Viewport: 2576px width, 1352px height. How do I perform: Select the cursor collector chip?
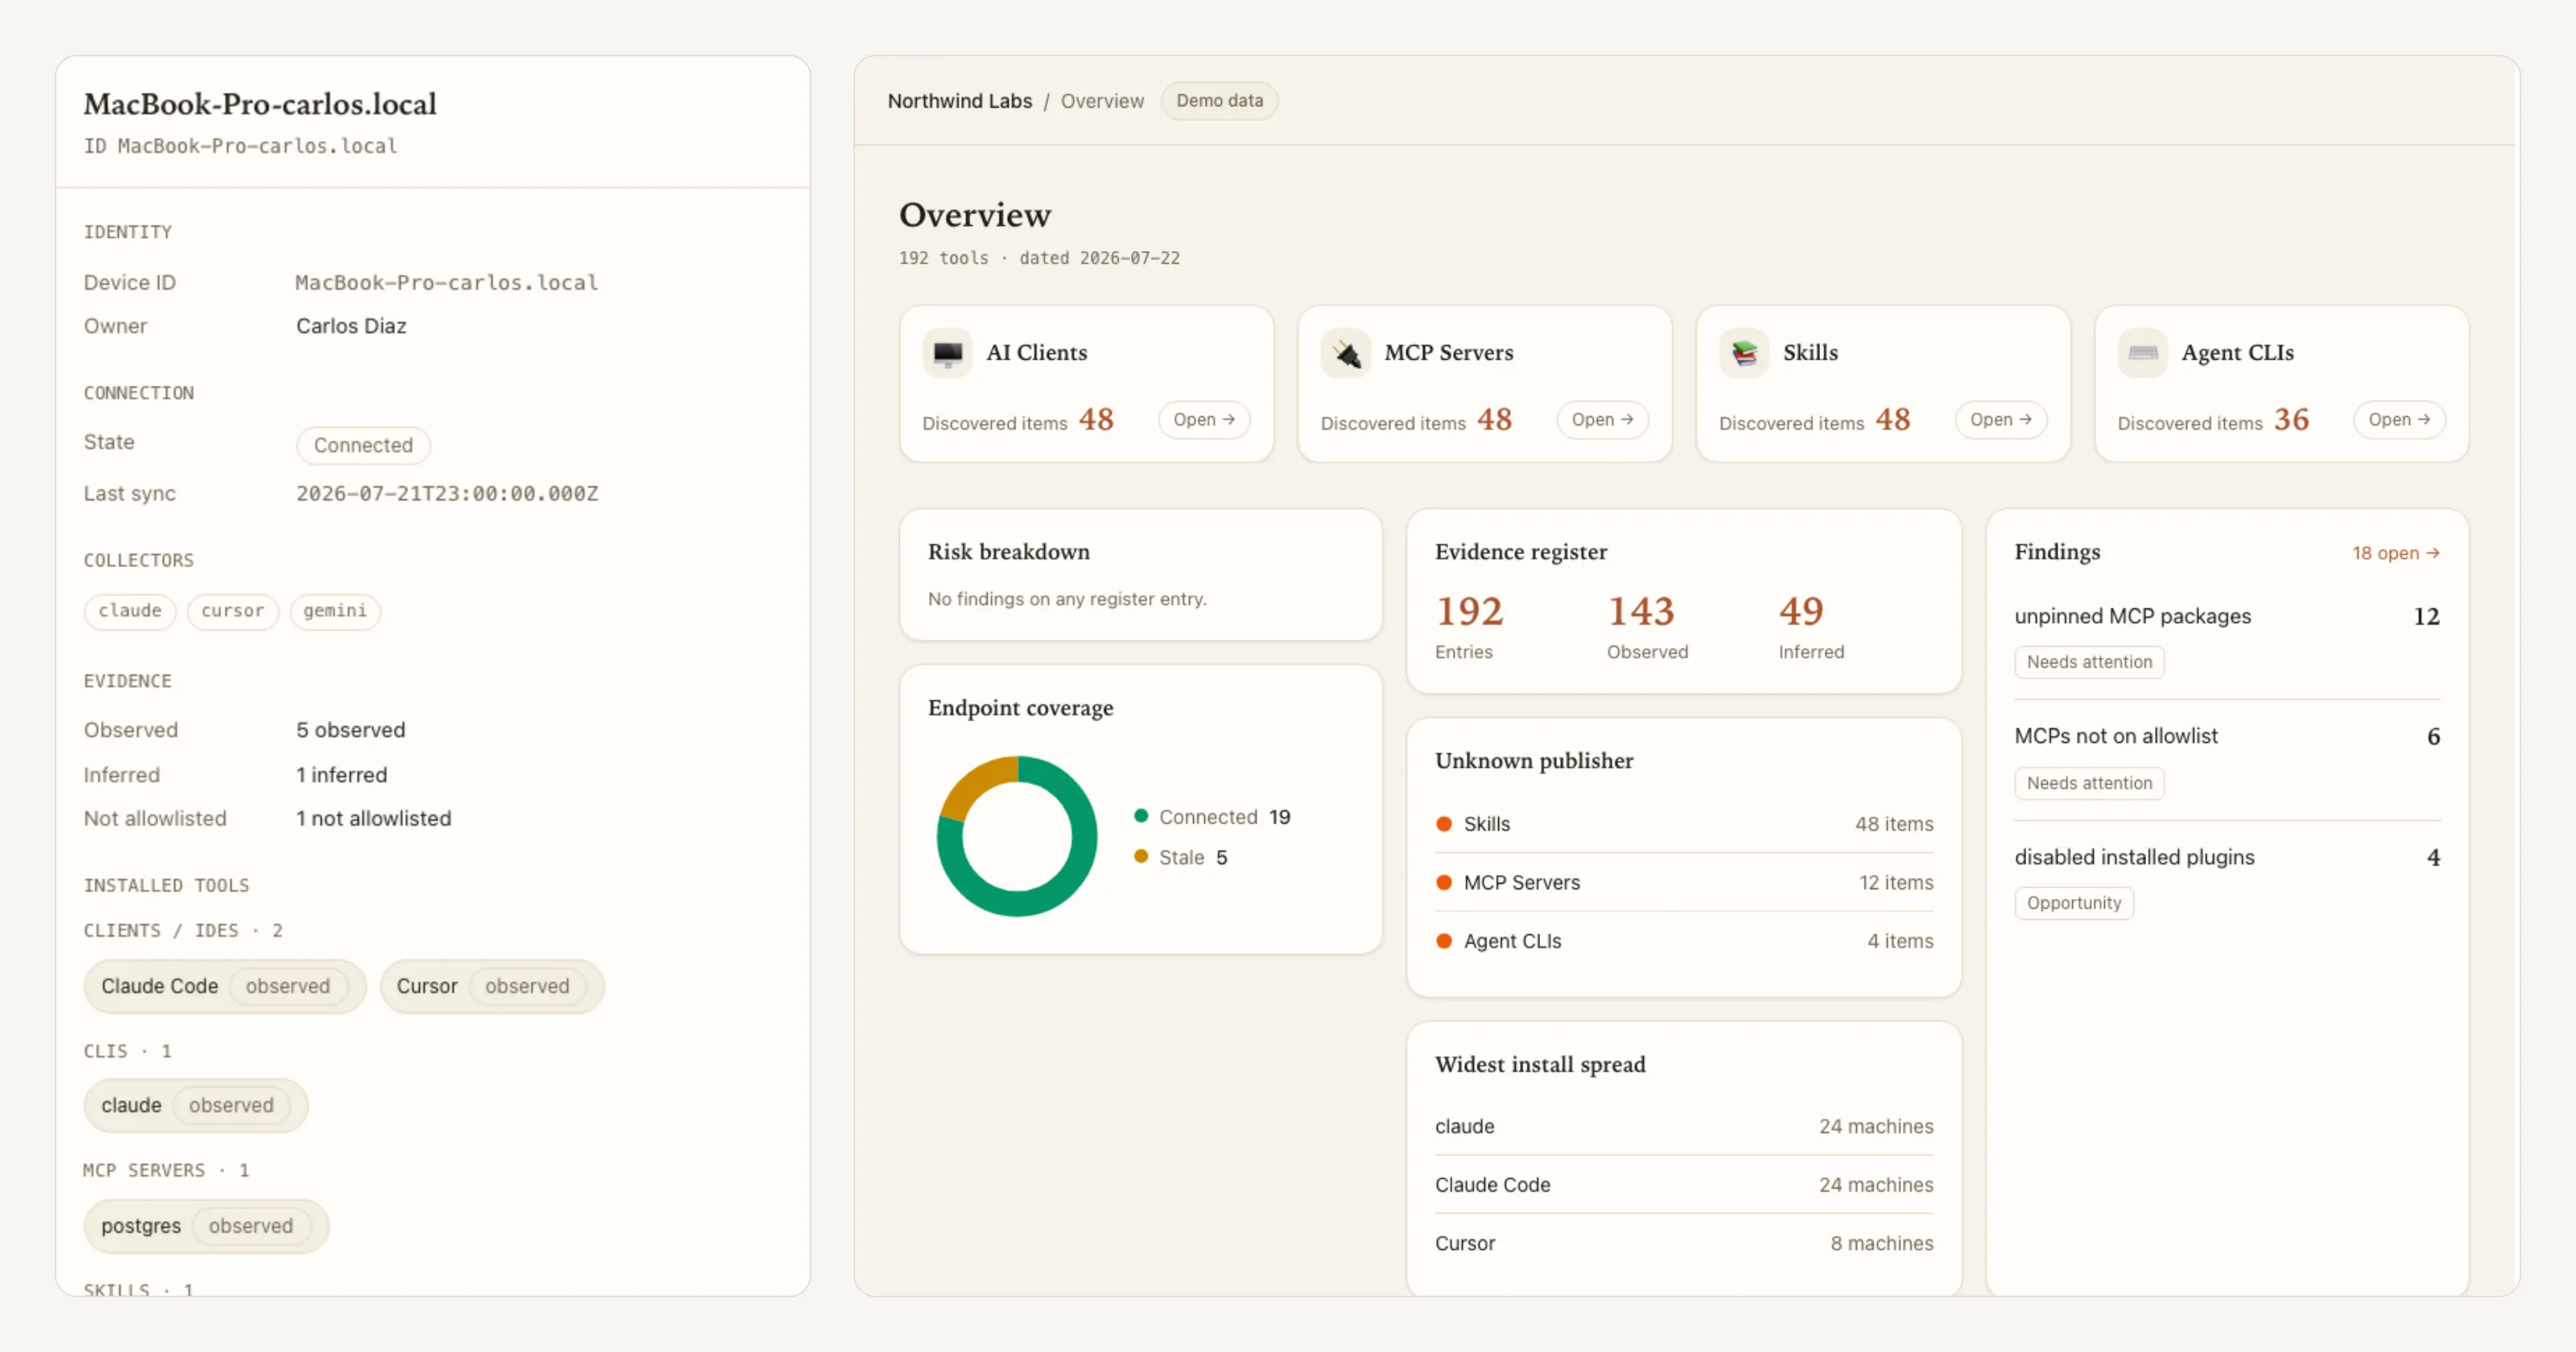click(x=233, y=611)
